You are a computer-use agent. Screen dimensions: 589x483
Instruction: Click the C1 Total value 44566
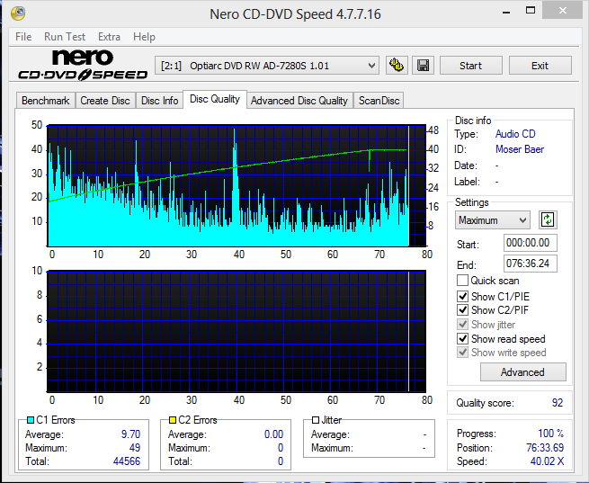(x=127, y=461)
